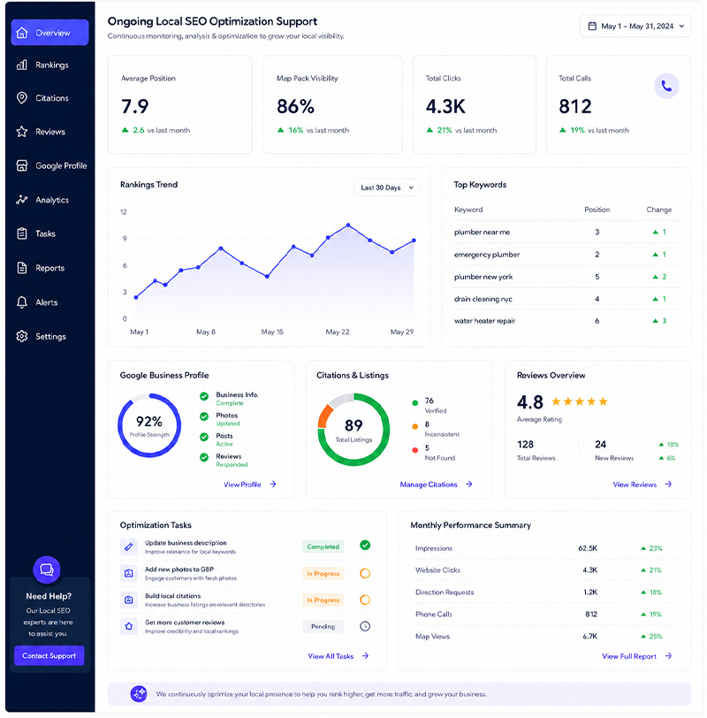Click arrow icon next to View All Tasks

pos(365,656)
